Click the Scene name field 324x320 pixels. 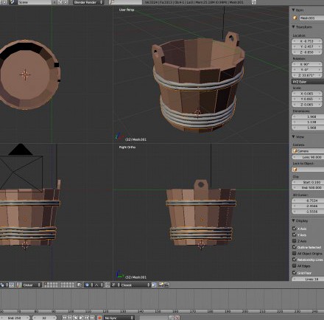[x=35, y=2]
